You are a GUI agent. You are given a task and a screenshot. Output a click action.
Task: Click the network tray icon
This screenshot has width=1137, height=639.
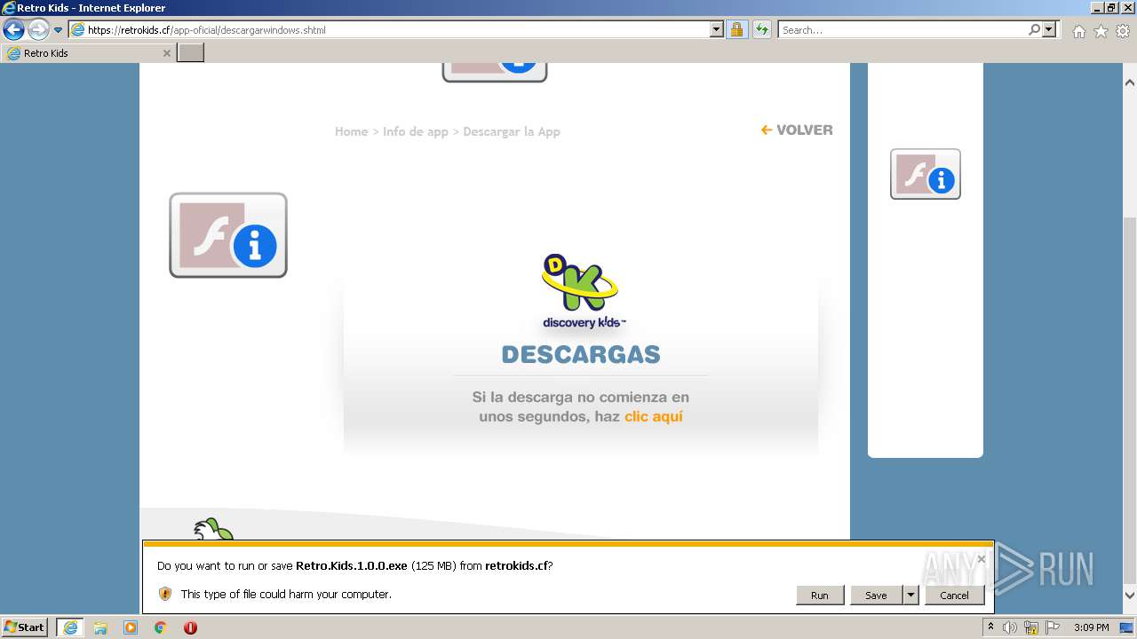(1031, 627)
